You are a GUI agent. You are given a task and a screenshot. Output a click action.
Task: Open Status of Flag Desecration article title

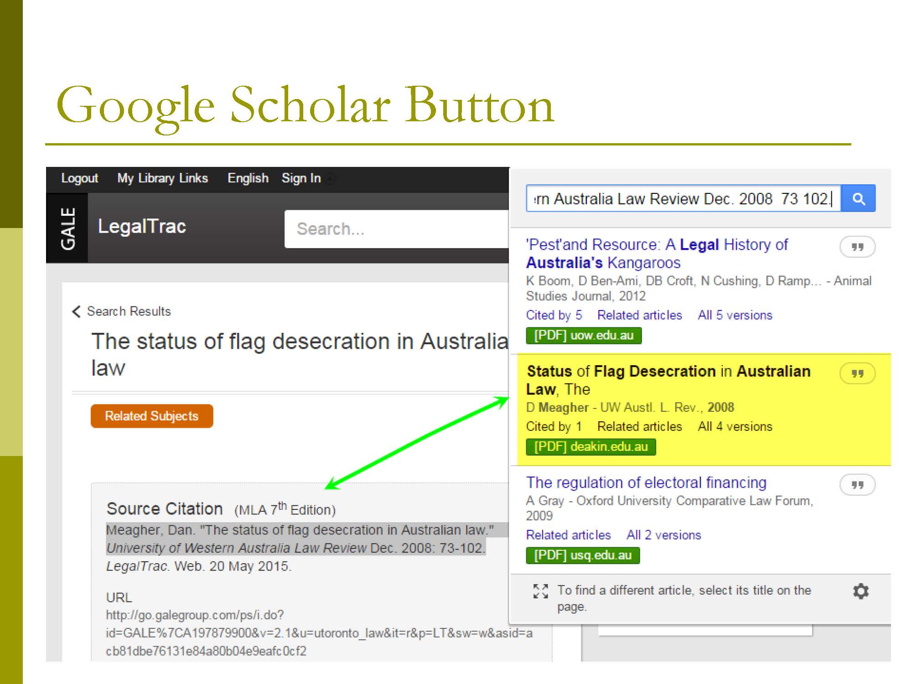tap(668, 380)
